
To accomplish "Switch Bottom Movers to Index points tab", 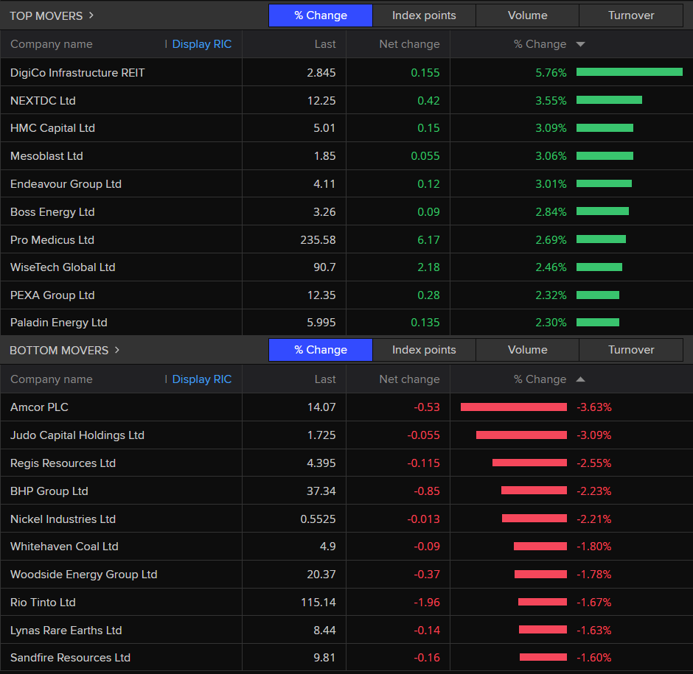I will [425, 350].
